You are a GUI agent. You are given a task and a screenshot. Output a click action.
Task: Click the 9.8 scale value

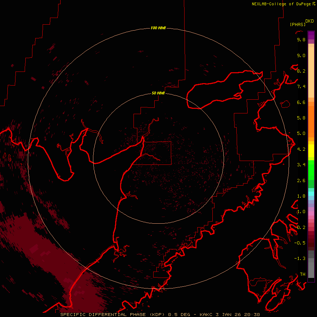tap(301, 39)
